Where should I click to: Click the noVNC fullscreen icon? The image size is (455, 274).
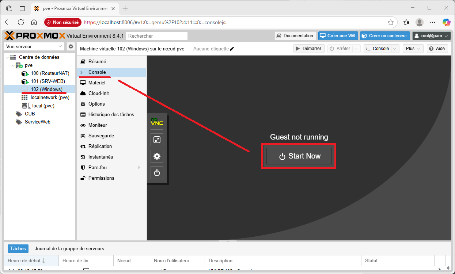(x=157, y=140)
